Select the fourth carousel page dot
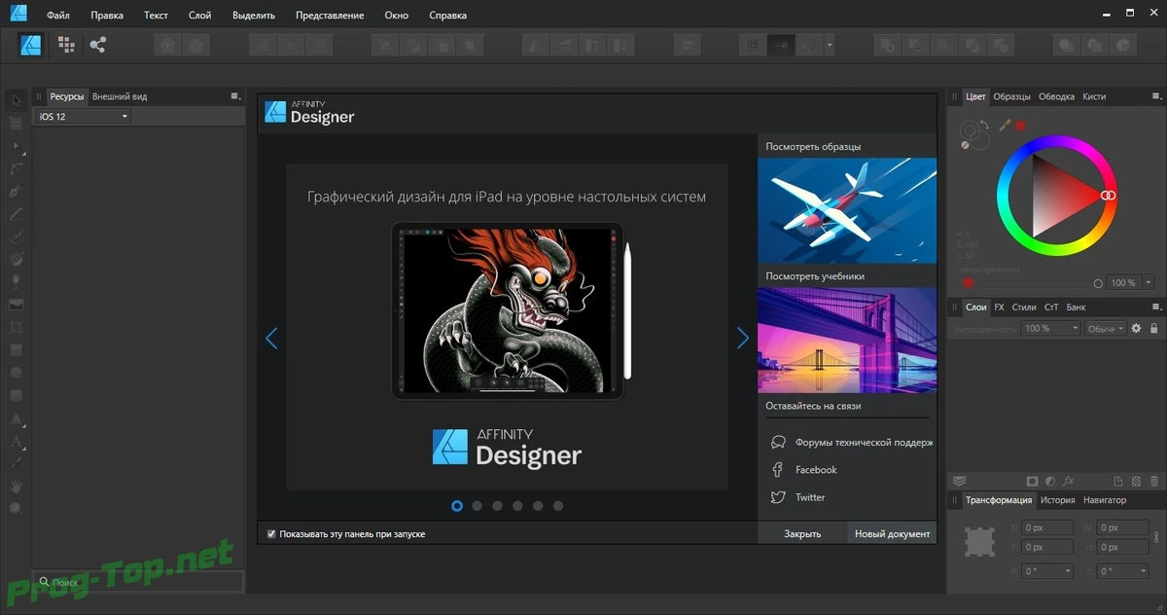The image size is (1167, 615). (517, 506)
